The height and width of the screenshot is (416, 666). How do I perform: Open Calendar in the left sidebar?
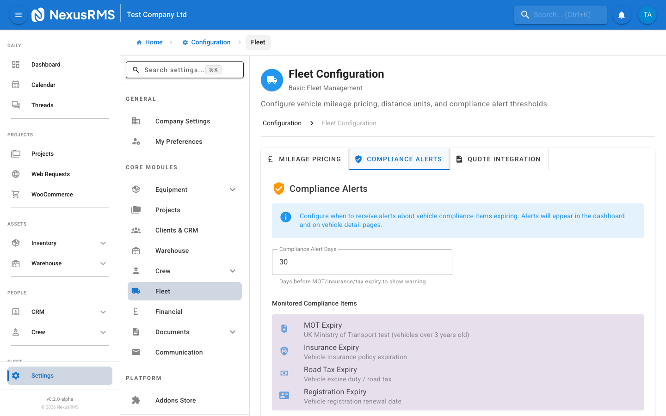[x=43, y=85]
